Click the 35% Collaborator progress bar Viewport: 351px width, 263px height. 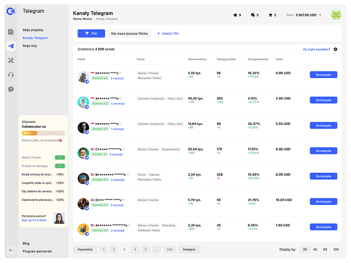pyautogui.click(x=36, y=133)
